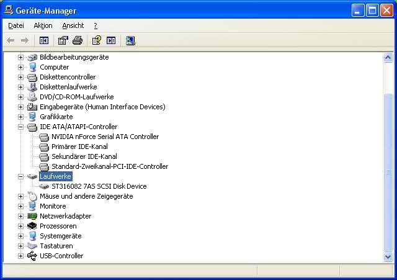Select the Systemgeräte label

61,236
